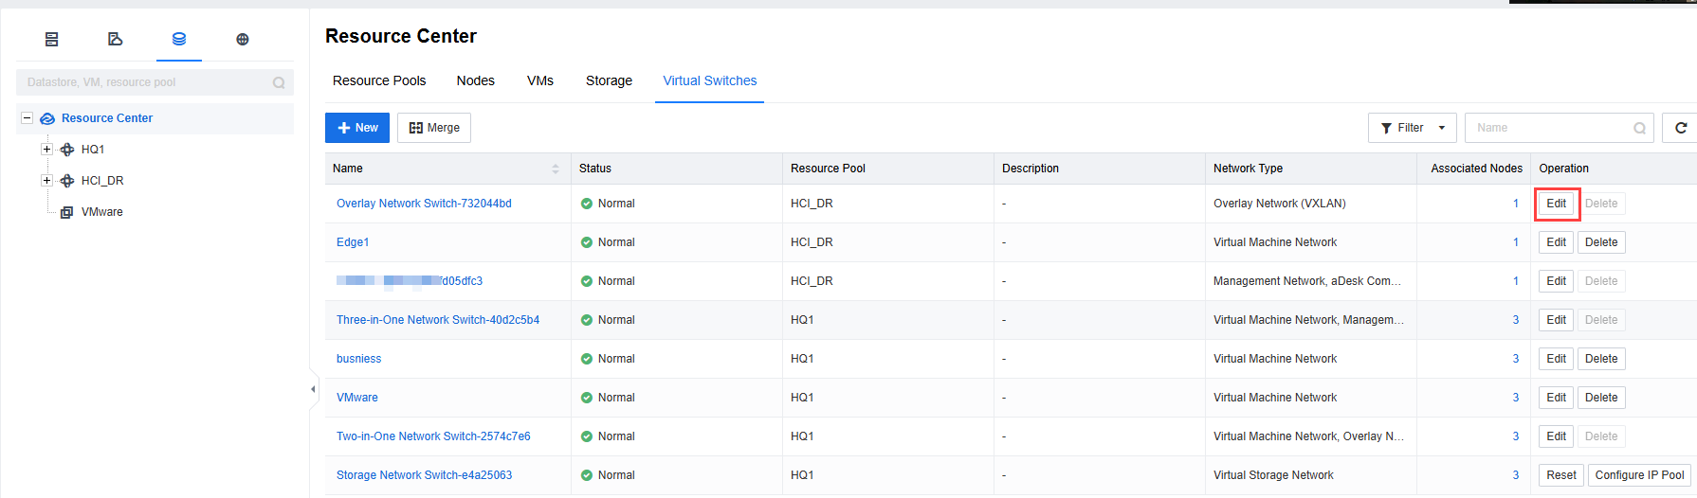Edit the busniess switch

tap(1557, 359)
